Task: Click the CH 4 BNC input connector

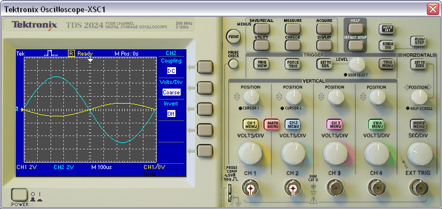Action: click(x=376, y=188)
